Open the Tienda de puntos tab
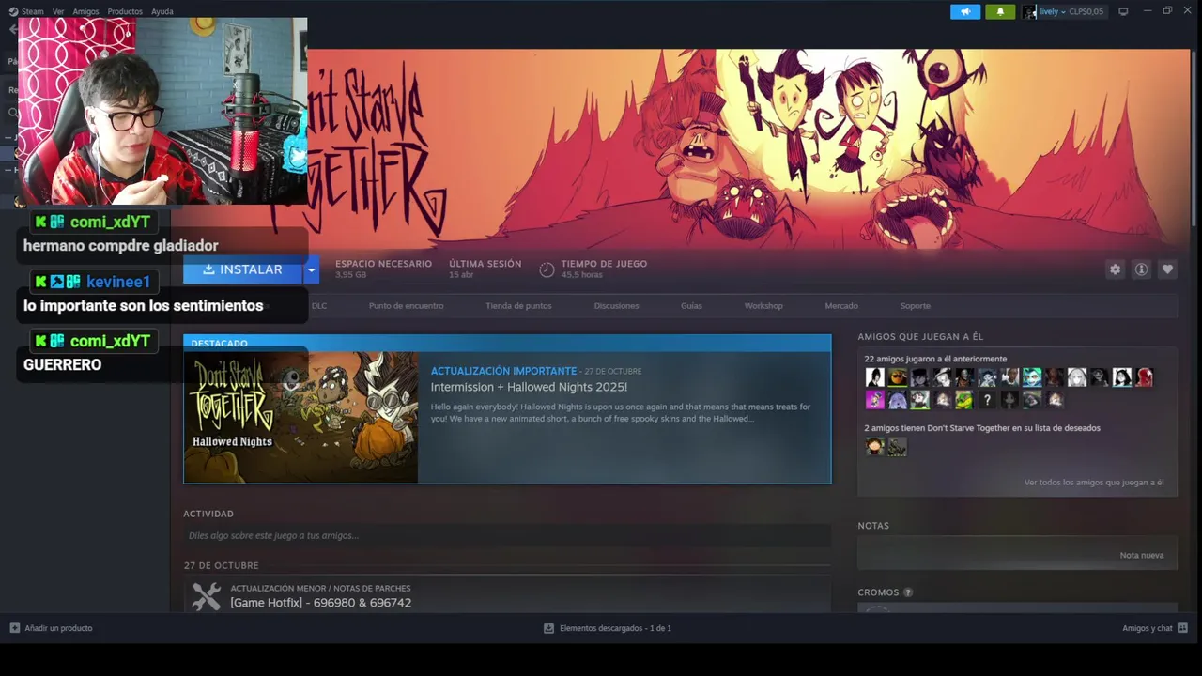Screen dimensions: 1202x676 [518, 306]
